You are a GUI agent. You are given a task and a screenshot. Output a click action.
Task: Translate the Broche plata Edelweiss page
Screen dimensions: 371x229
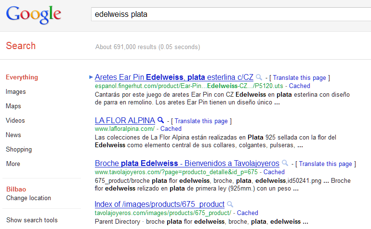pos(326,164)
